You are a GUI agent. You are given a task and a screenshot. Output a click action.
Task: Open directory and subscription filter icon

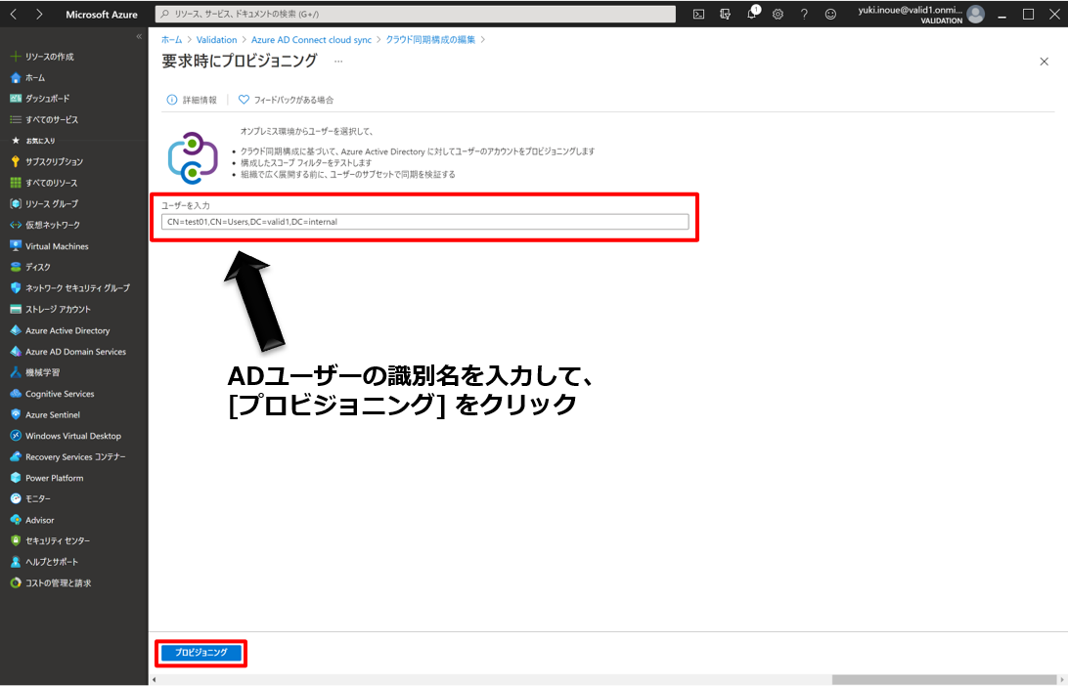pos(725,14)
